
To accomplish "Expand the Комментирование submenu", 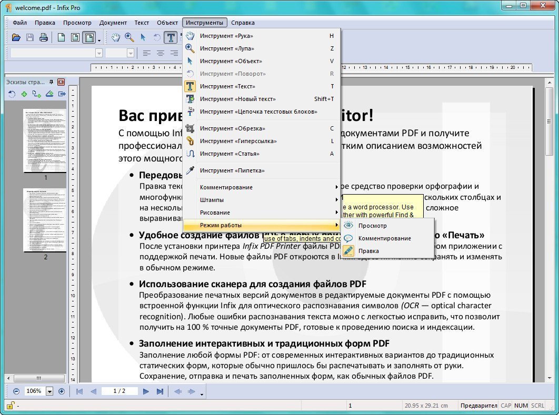I will pyautogui.click(x=262, y=187).
